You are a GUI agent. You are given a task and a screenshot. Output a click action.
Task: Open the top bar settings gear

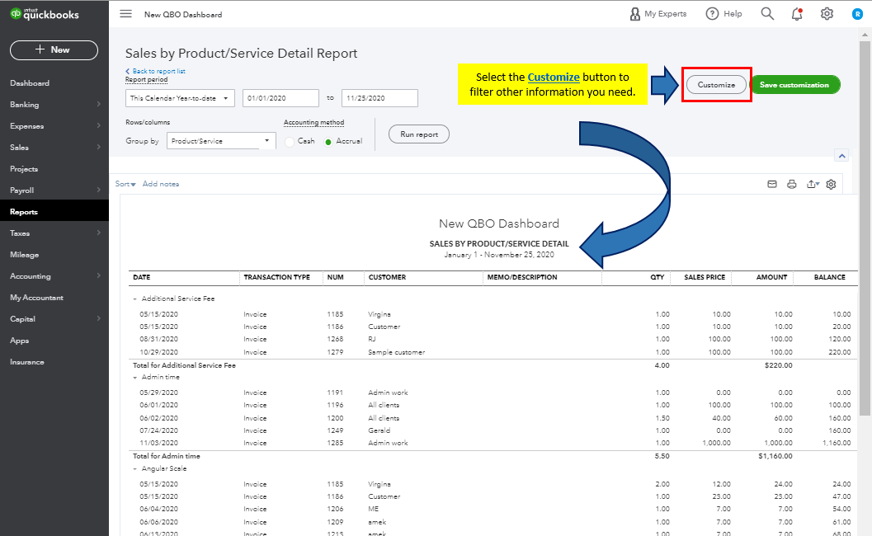(827, 14)
